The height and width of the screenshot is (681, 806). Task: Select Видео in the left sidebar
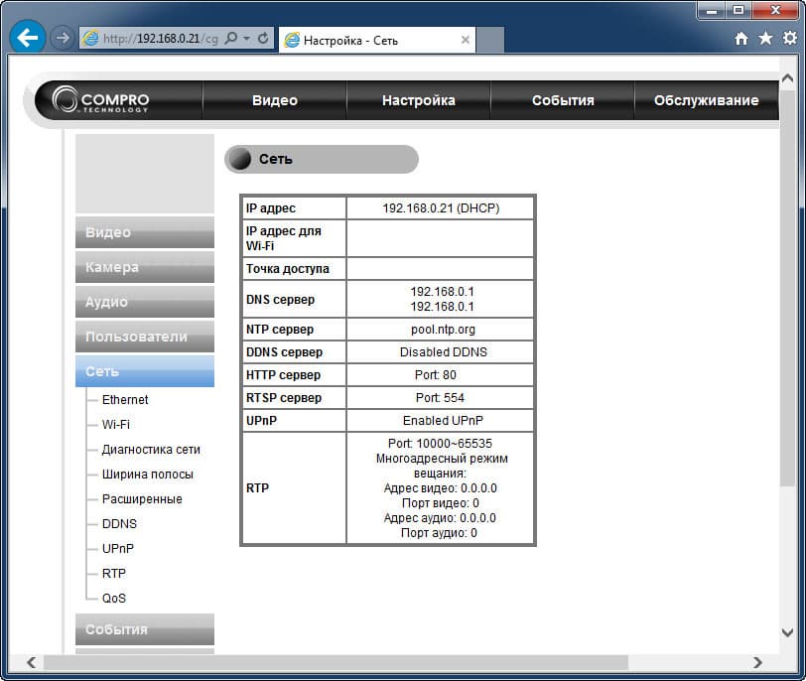145,232
